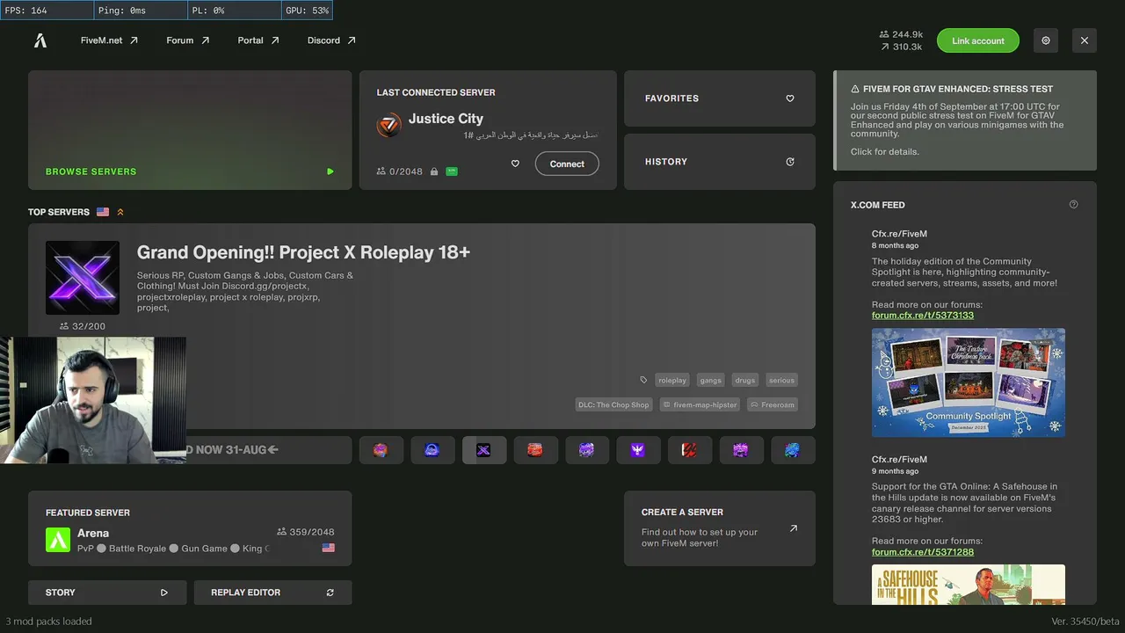This screenshot has width=1125, height=633.
Task: Select the roleplay tag
Action: [x=672, y=380]
